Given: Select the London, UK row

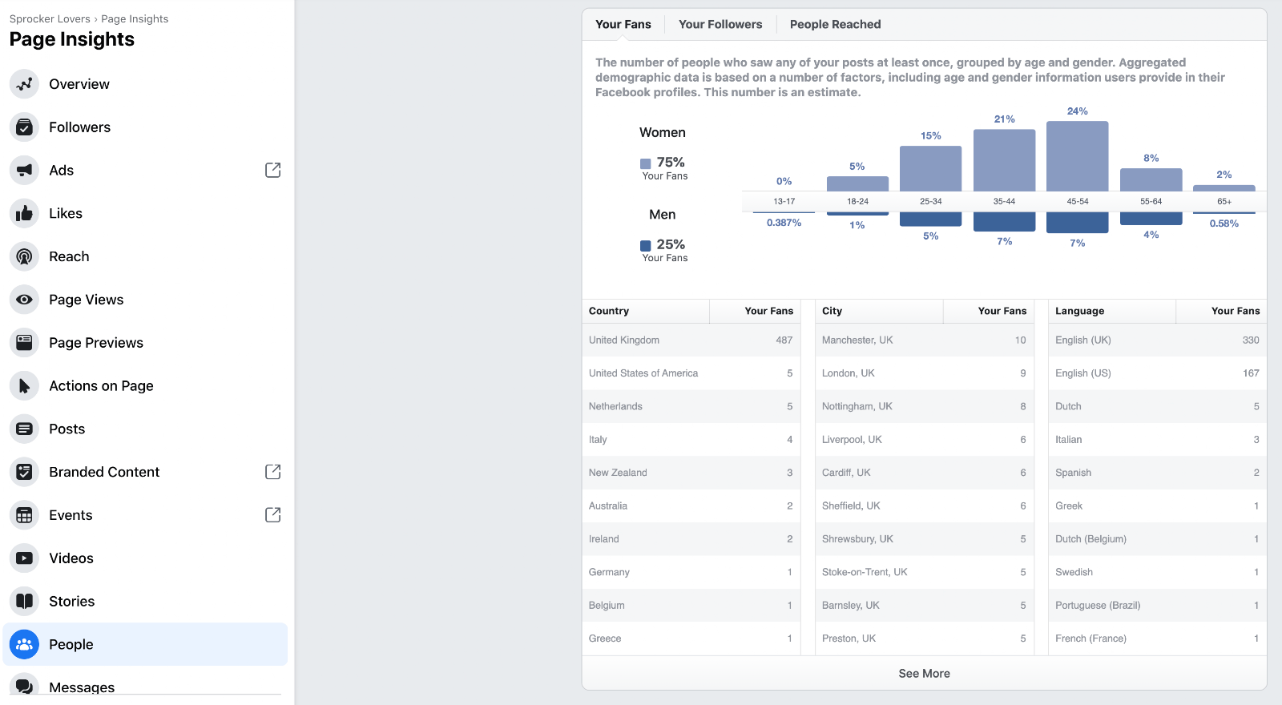Looking at the screenshot, I should 924,373.
